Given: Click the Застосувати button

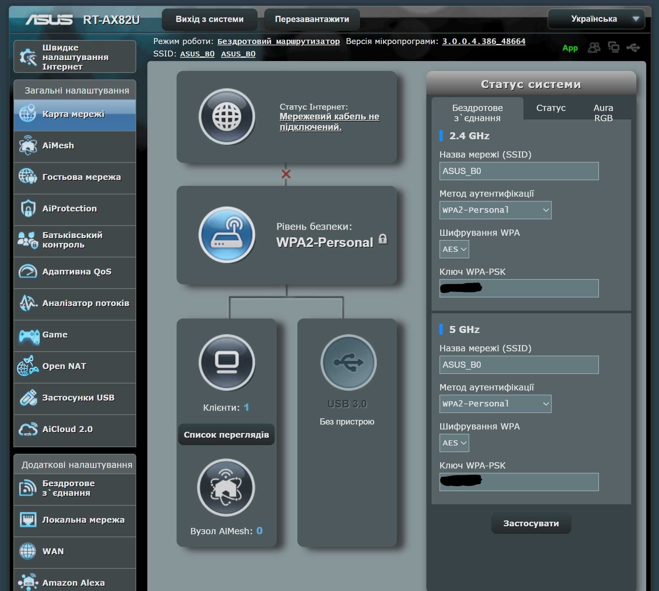Looking at the screenshot, I should (x=531, y=523).
